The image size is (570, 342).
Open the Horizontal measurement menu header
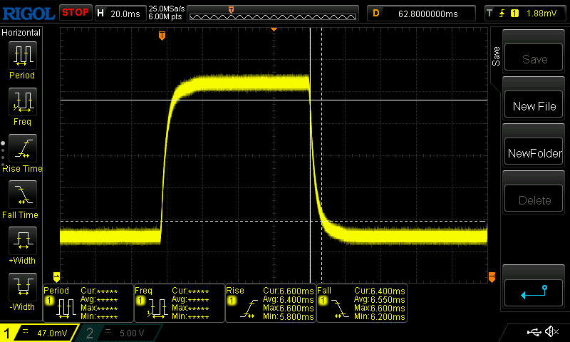point(21,33)
